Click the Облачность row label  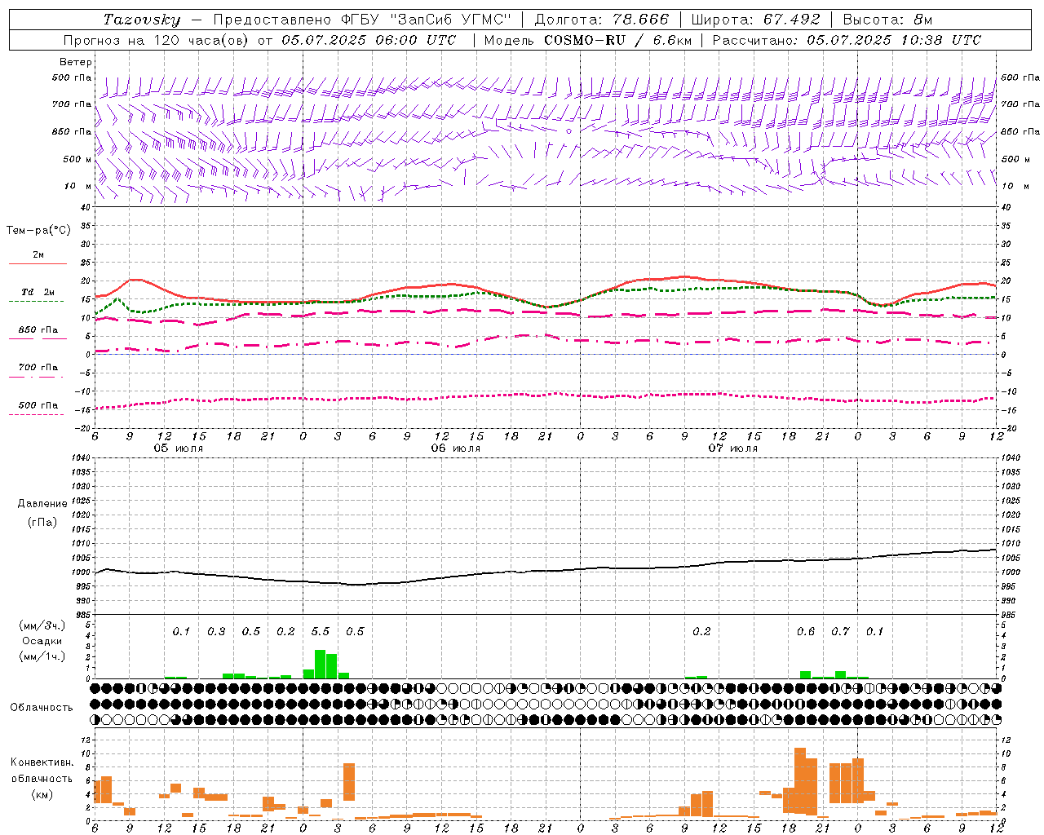(x=42, y=707)
